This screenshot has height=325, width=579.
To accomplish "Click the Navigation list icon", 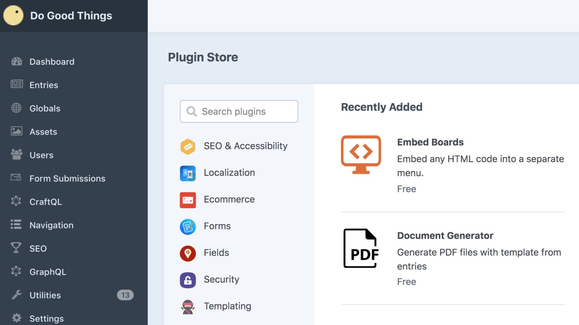I will (x=16, y=225).
